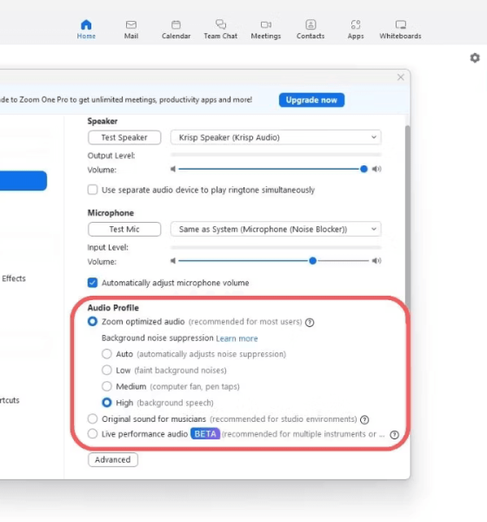Click the microphone volume low icon
This screenshot has height=522, width=487.
[x=173, y=261]
